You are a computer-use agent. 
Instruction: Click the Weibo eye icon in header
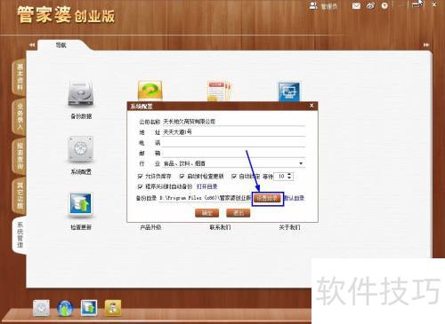coord(370,5)
